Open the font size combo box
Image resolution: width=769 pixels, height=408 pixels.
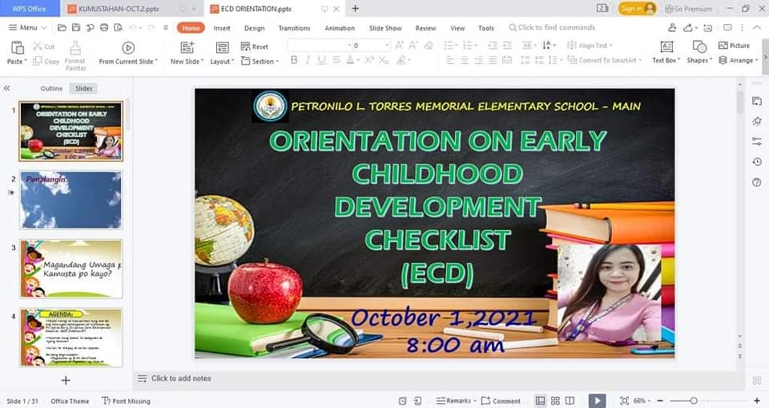[371, 45]
